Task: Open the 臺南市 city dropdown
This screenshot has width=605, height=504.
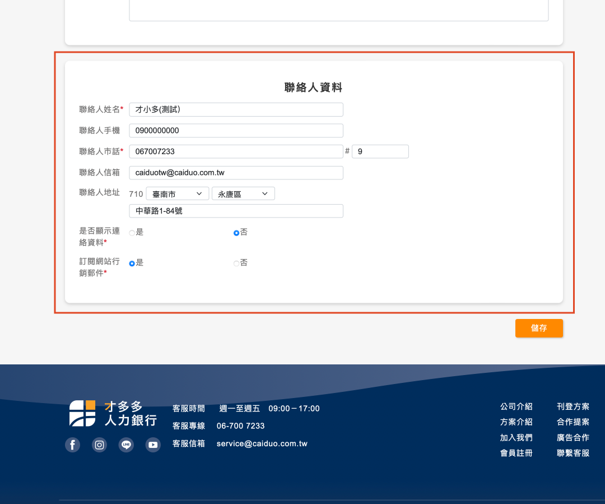Action: click(177, 194)
